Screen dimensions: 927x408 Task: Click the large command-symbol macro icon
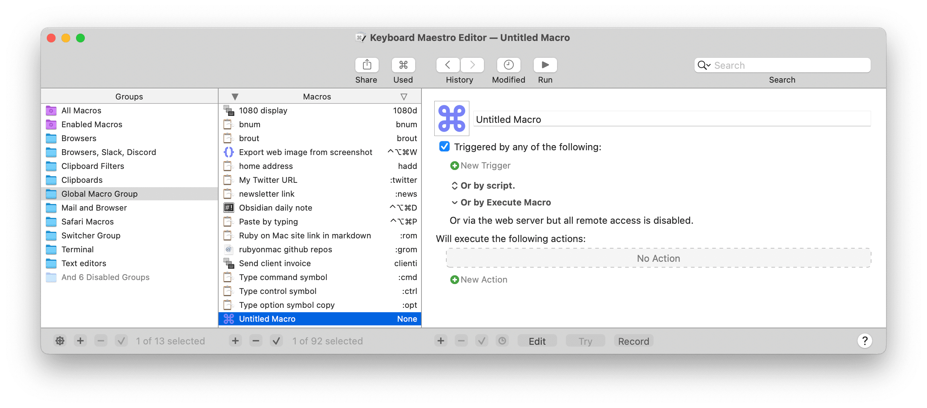point(452,118)
